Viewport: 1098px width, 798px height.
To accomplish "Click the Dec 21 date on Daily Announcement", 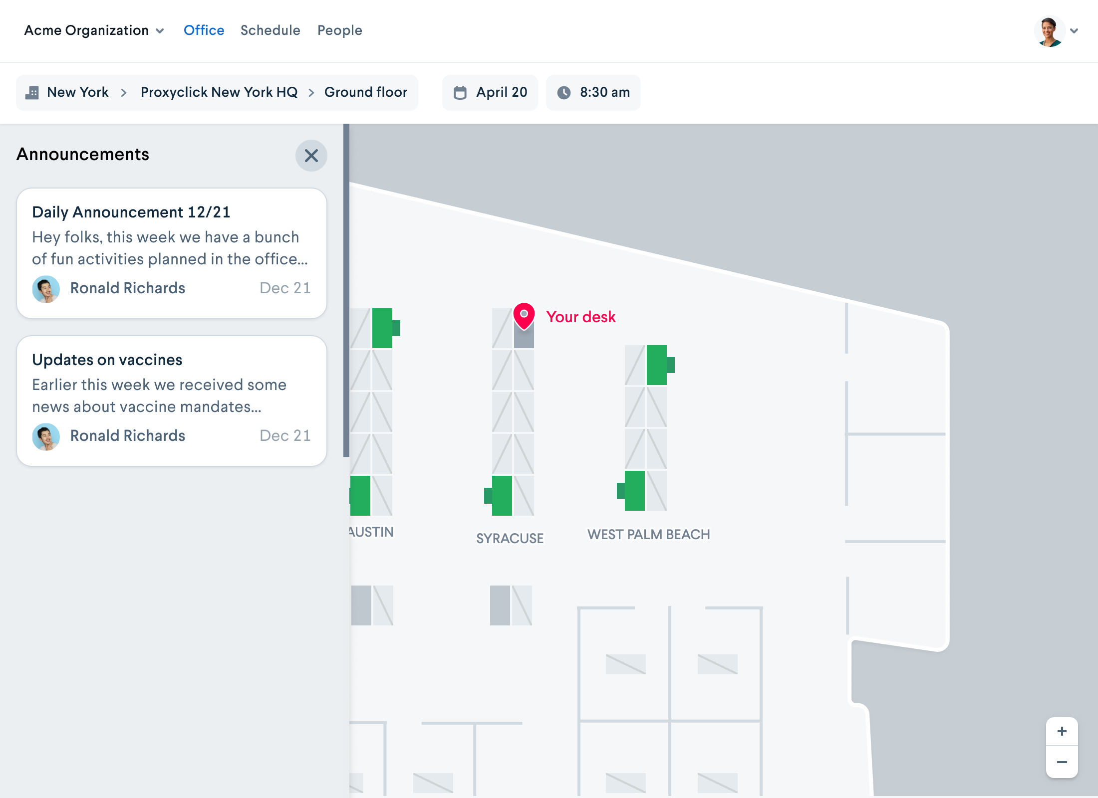I will click(285, 288).
